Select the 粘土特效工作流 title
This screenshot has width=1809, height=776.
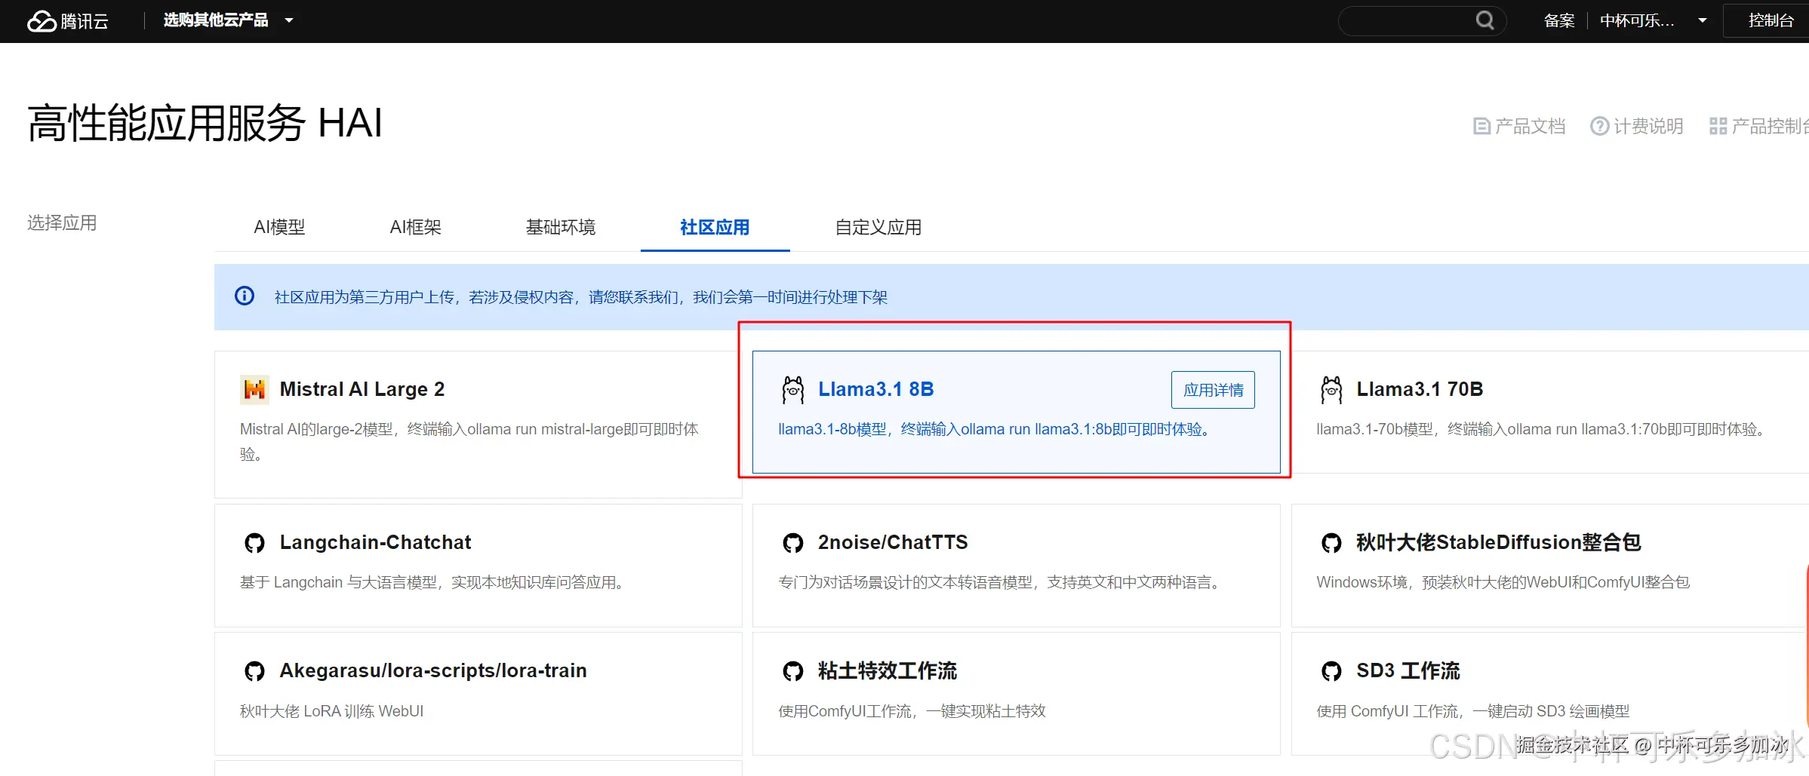coord(888,670)
